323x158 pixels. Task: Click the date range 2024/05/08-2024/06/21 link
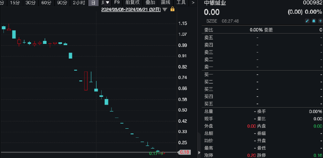coord(131,9)
